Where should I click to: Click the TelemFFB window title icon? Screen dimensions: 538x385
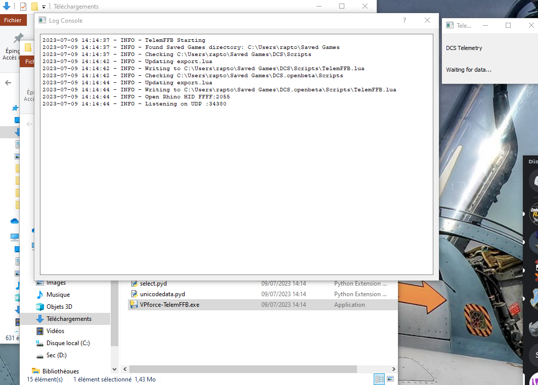point(450,25)
